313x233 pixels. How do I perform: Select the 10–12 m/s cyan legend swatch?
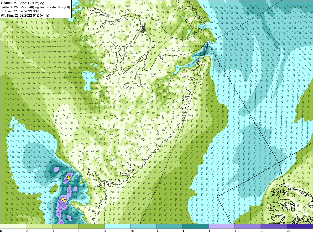pos(143,226)
